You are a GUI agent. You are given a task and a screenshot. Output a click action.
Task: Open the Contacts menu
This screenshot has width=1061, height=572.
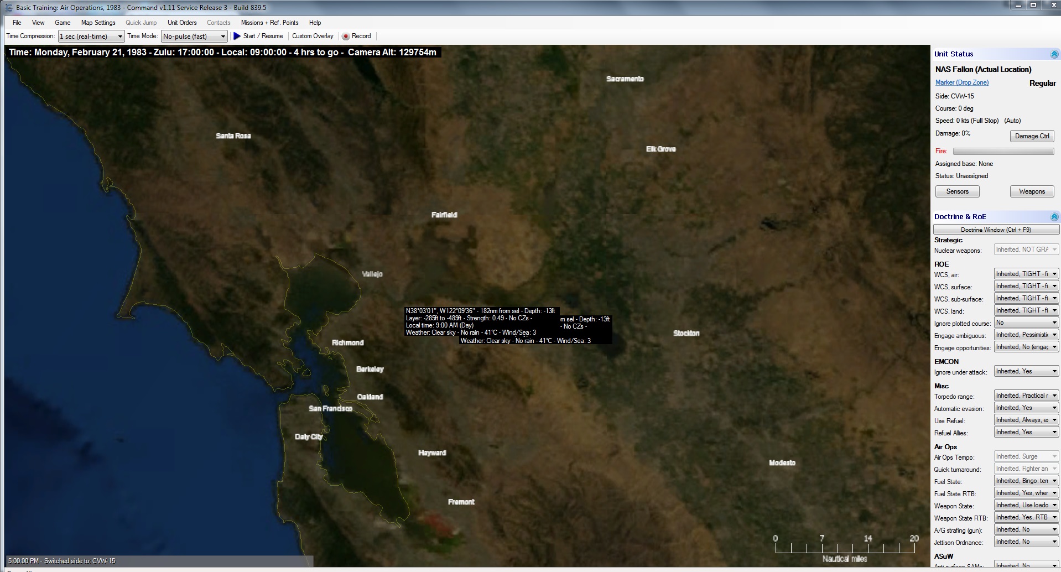point(219,23)
